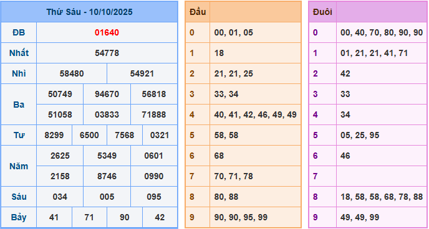
Task: Click the Nhì row label
Action: [19, 73]
